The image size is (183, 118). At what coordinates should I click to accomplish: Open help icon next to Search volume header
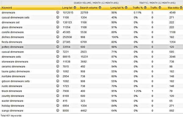(x=100, y=8)
